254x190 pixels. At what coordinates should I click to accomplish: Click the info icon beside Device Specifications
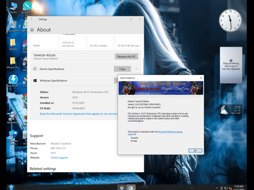35,69
